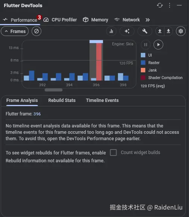Open the performance overlay bar chart icon

click(111, 31)
